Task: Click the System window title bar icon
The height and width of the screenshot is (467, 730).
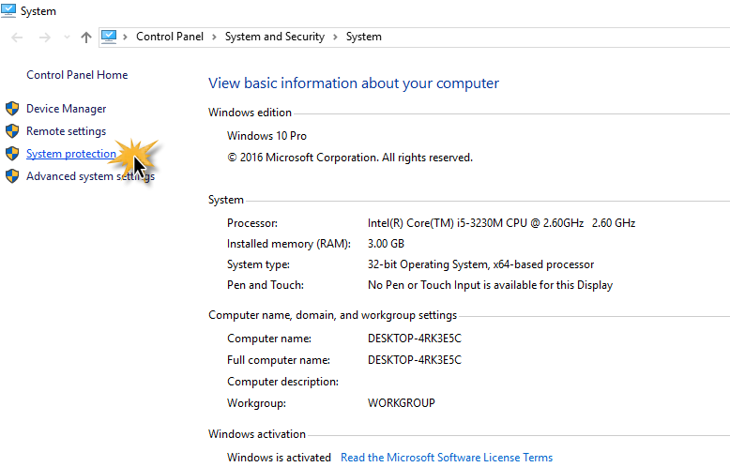Action: click(x=8, y=10)
